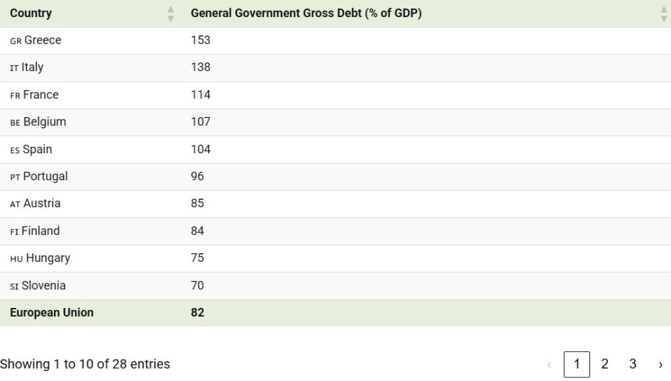Click the Hungary country name

pyautogui.click(x=48, y=258)
